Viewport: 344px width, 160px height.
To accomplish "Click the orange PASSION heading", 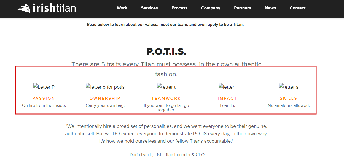I will [x=44, y=98].
